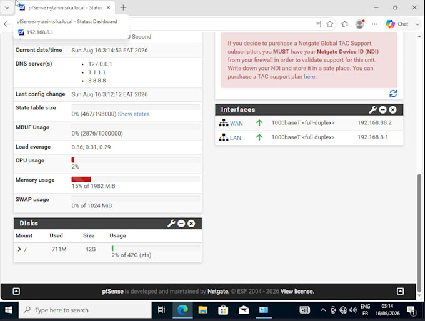Expand the Chat dropdown arrow
The image size is (425, 321).
click(x=417, y=24)
